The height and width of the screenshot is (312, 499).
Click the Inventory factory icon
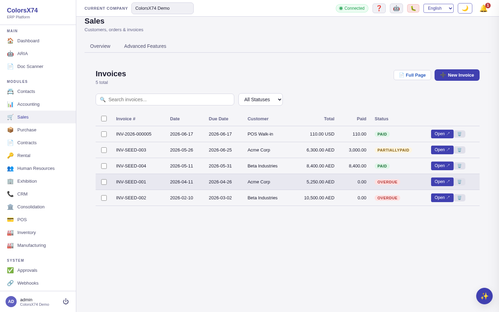pyautogui.click(x=10, y=232)
